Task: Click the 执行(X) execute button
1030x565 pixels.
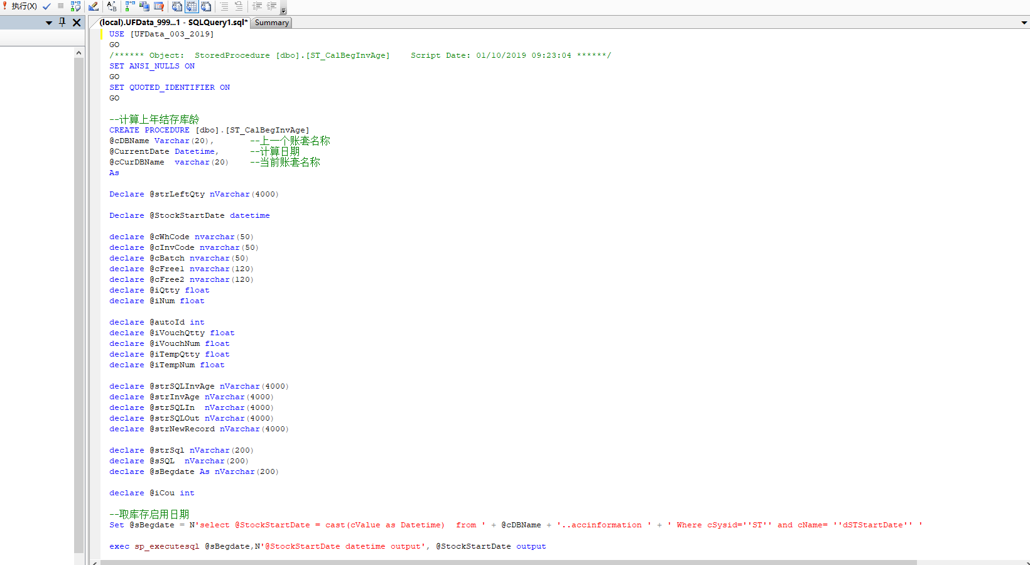Action: (x=20, y=6)
